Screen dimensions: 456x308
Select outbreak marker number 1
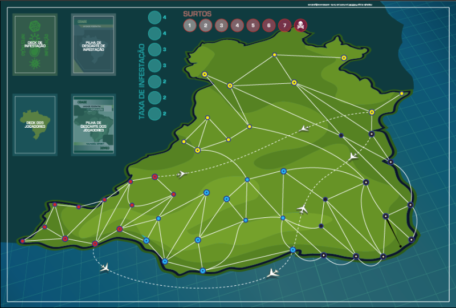(x=190, y=25)
